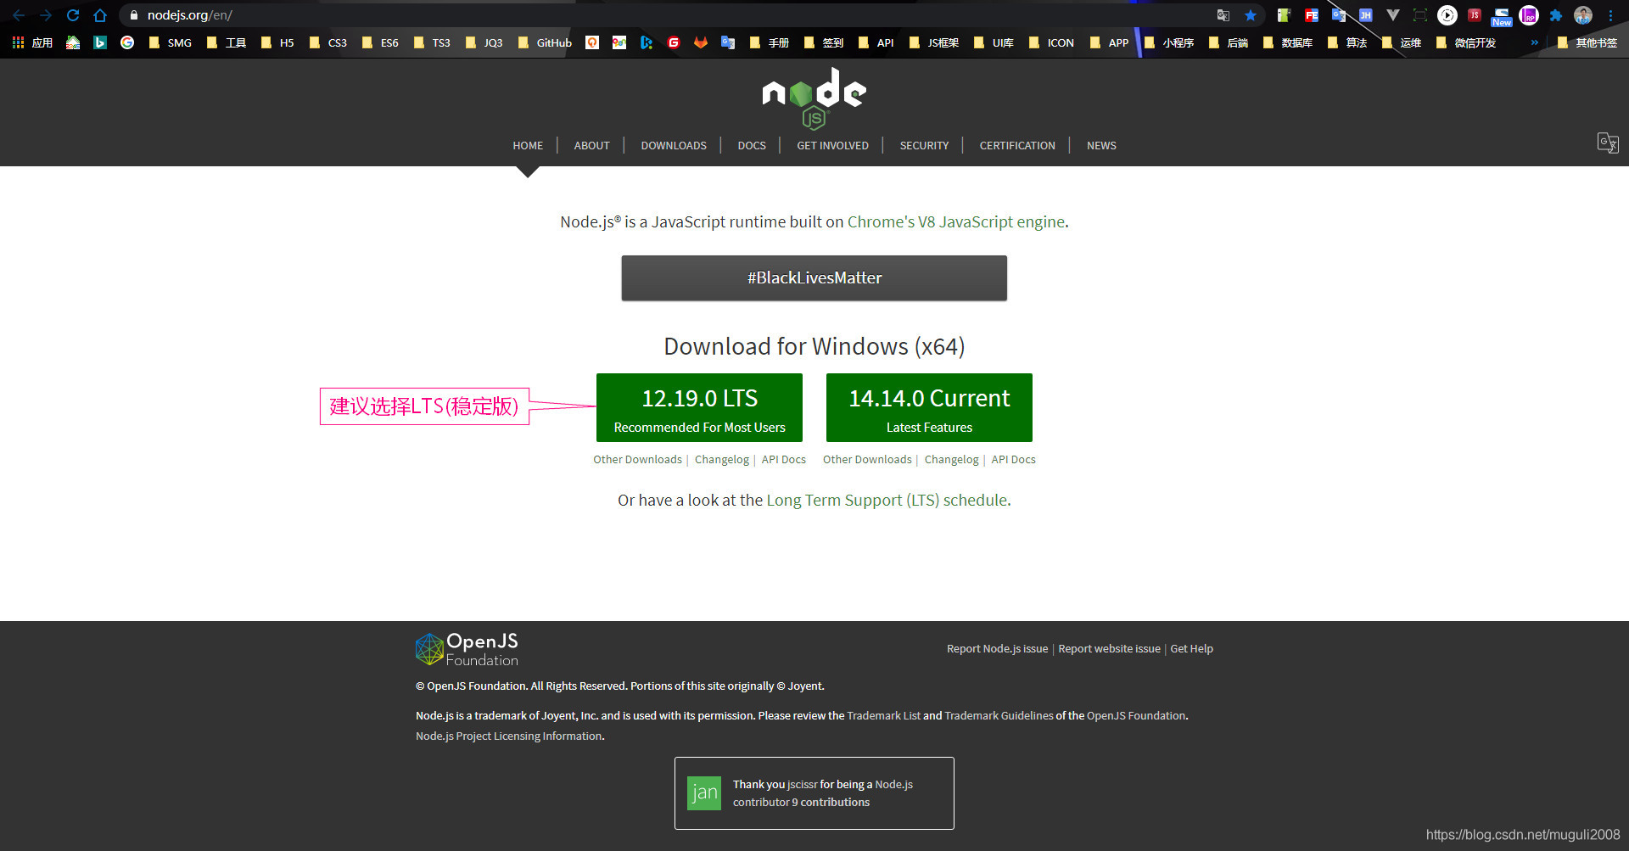Click the OpenJS Foundation logo
Viewport: 1629px width, 851px height.
(x=467, y=649)
